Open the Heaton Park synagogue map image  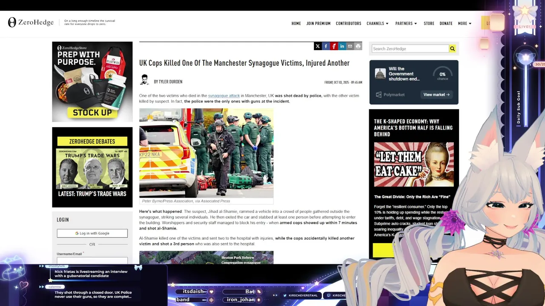pos(206,258)
